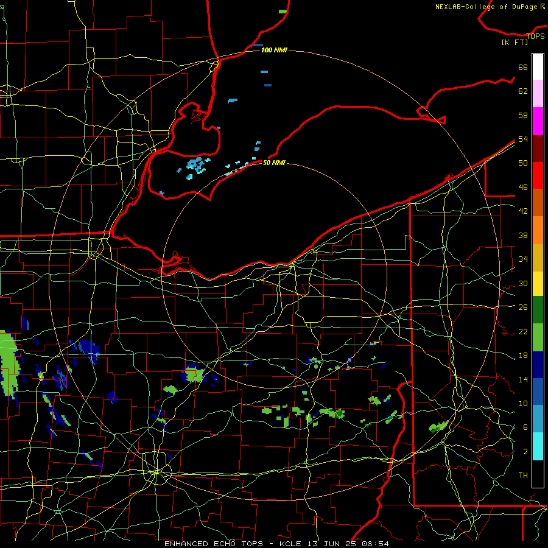The image size is (548, 548).
Task: Click the medium blue 10-14 kft swatch
Action: point(538,392)
